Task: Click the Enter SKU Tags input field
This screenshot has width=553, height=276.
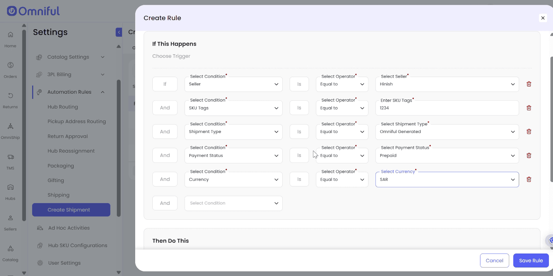Action: [447, 108]
